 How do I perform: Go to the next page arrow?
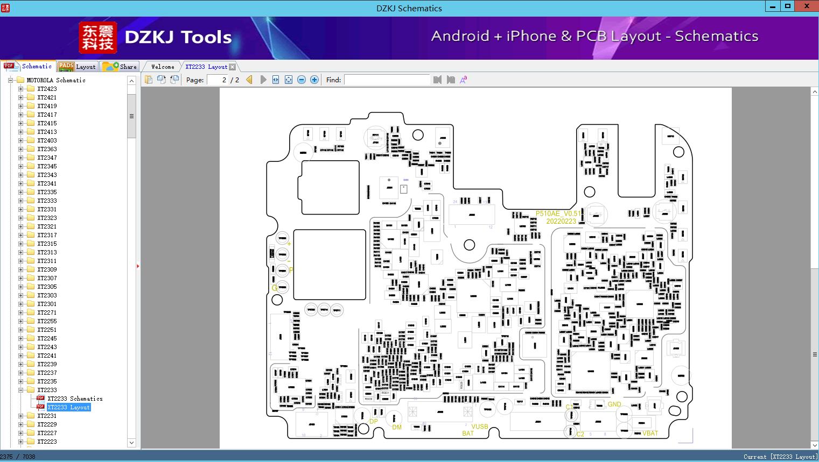click(x=263, y=79)
